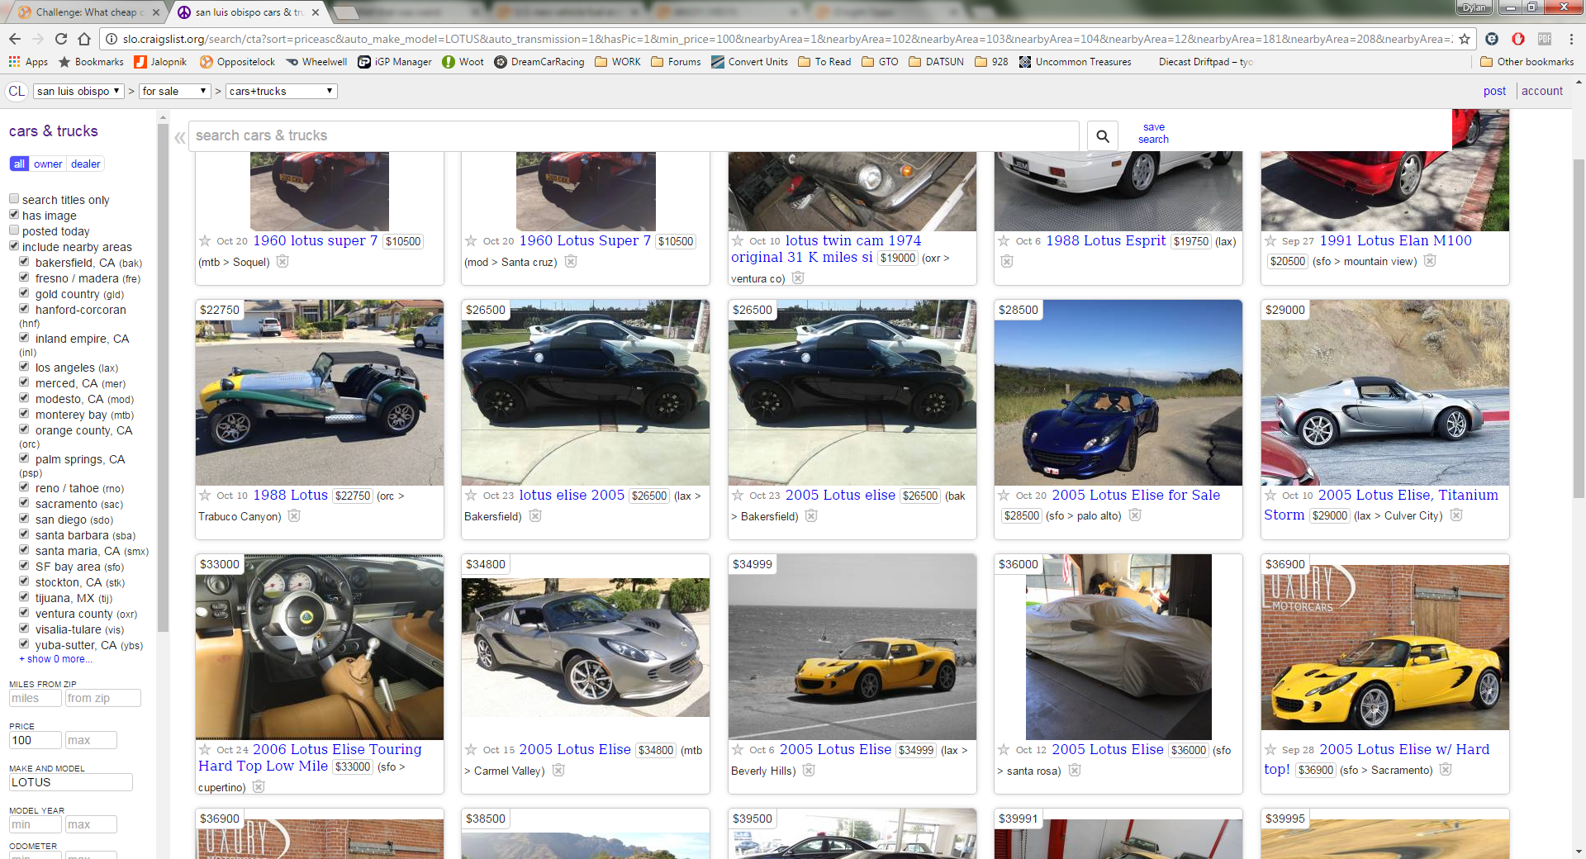The image size is (1586, 859).
Task: Hide the lotus elise 2005 Bakersfield listing
Action: (535, 516)
